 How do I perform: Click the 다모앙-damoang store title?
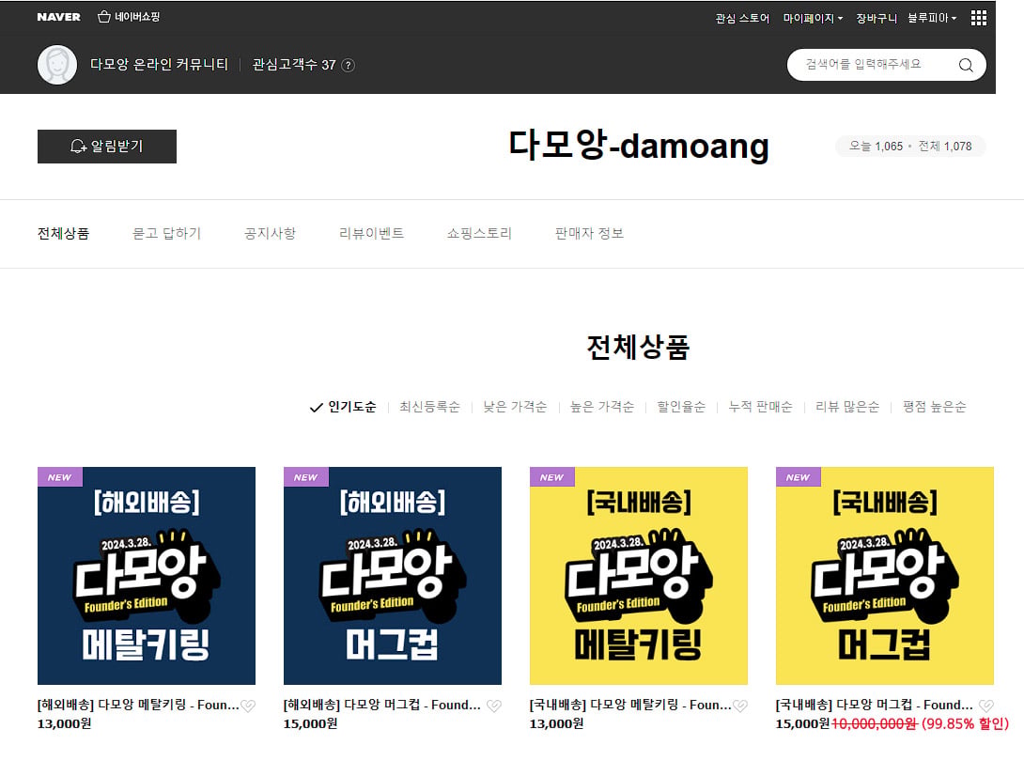coord(639,145)
